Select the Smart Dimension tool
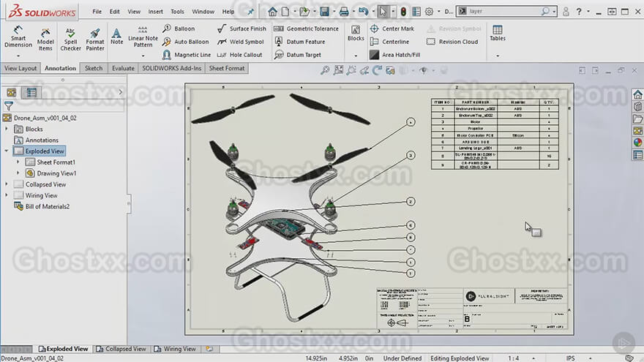 18,37
